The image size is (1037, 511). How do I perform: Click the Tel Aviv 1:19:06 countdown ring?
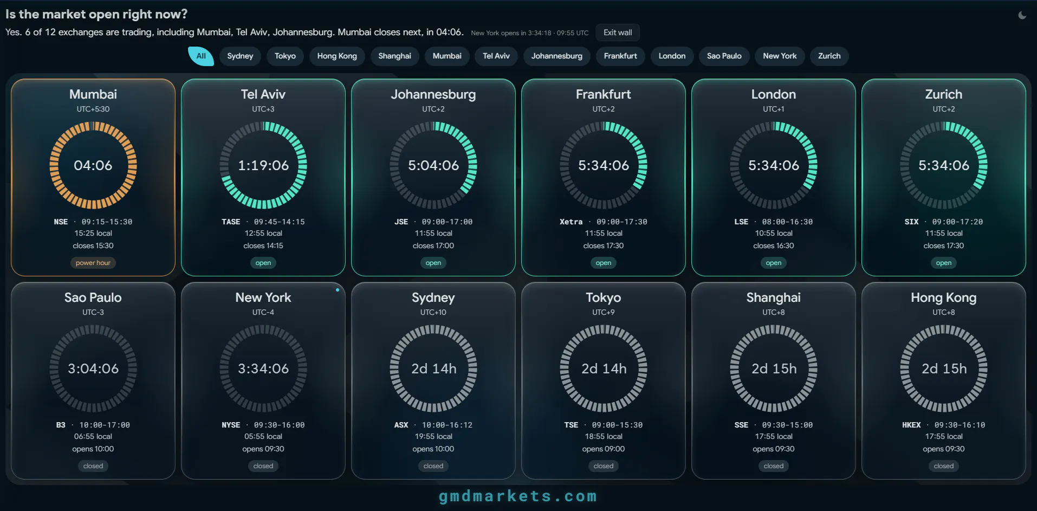pos(263,165)
